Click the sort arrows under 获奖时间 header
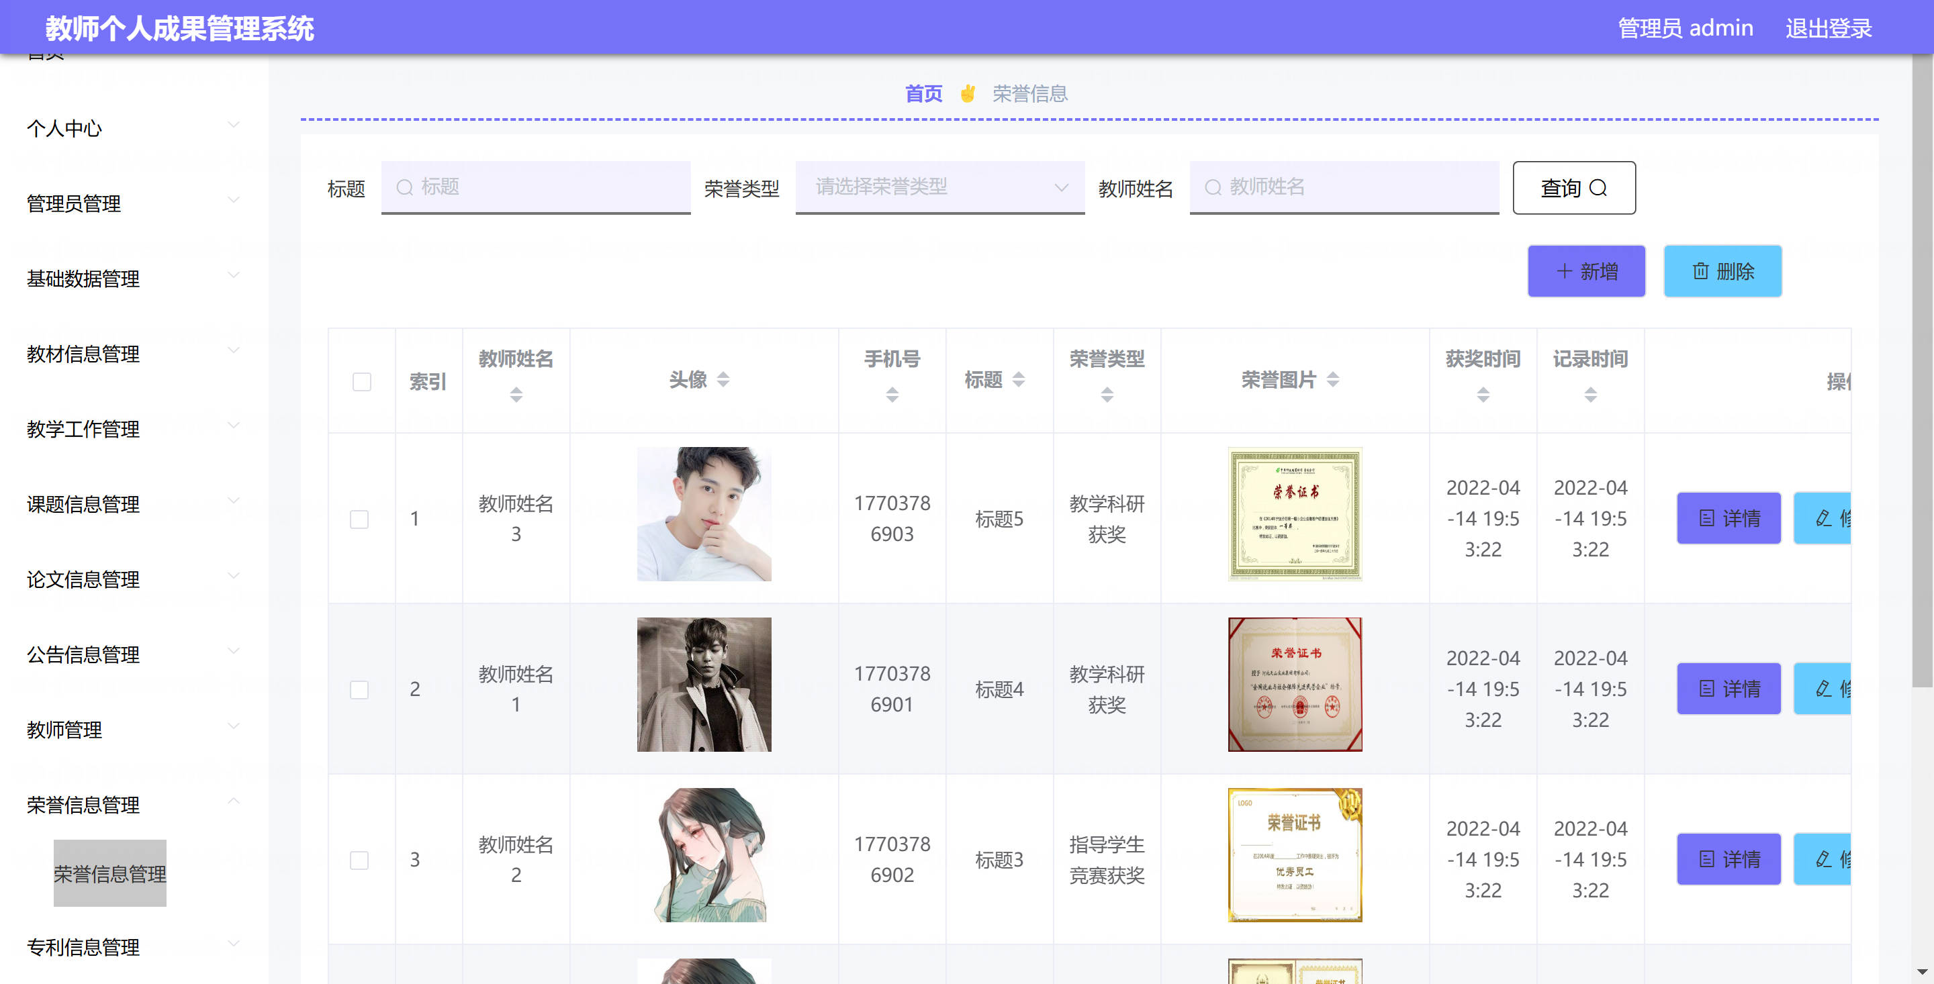The width and height of the screenshot is (1934, 984). point(1483,395)
